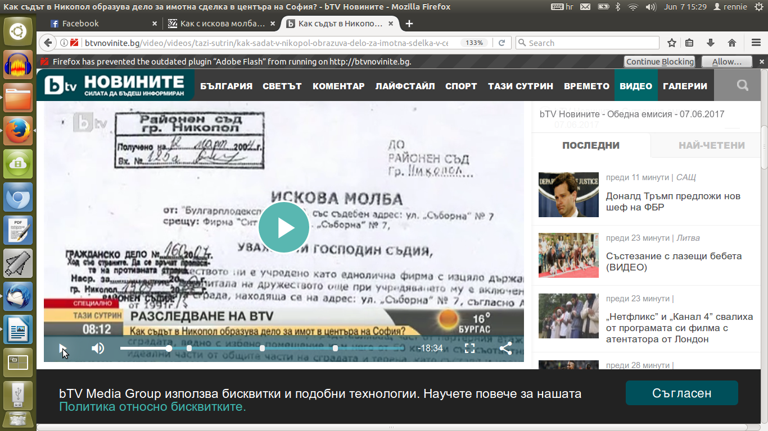768x431 pixels.
Task: Click the video progress bar playhead
Action: (x=169, y=349)
